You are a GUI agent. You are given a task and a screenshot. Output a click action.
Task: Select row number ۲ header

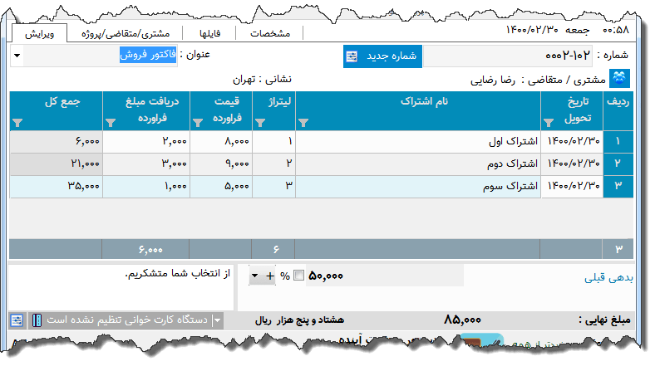(x=618, y=164)
